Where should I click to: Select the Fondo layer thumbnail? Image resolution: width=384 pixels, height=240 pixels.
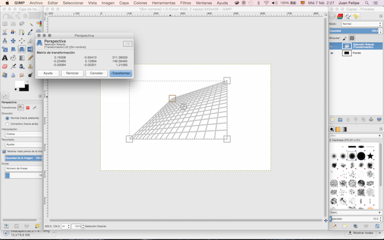[x=347, y=53]
